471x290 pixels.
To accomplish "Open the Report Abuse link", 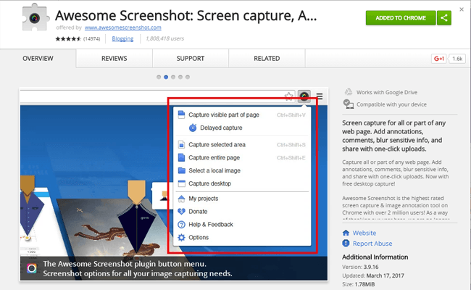I will (372, 244).
